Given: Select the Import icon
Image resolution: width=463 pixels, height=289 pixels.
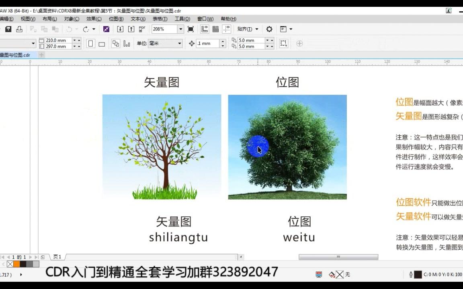Looking at the screenshot, I should coord(121,29).
